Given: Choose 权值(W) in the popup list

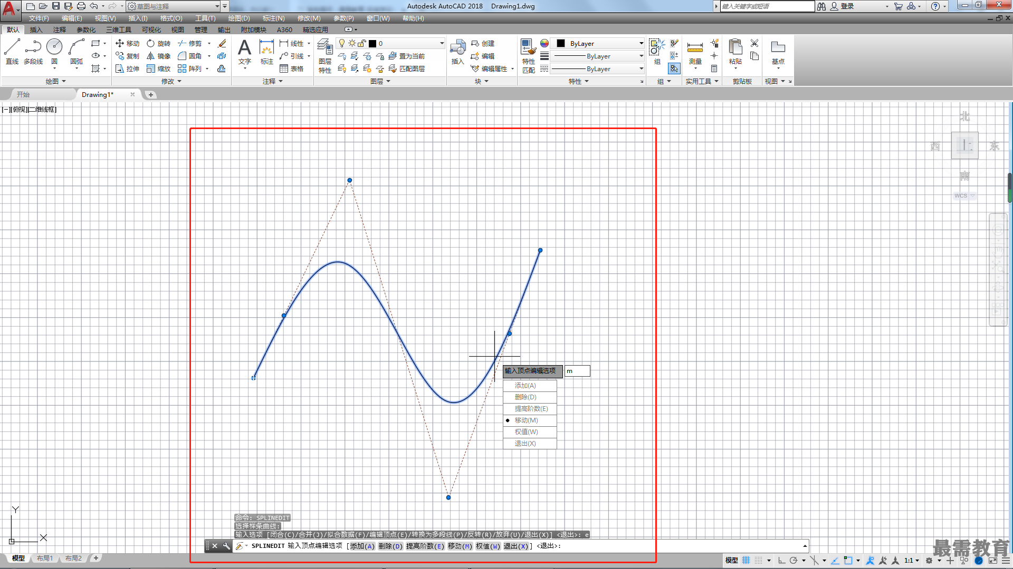Looking at the screenshot, I should 530,432.
